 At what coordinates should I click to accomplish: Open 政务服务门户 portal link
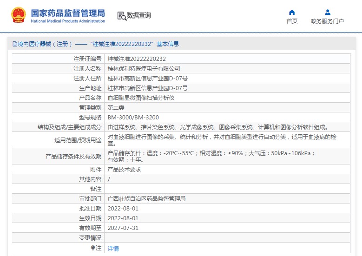tap(327, 21)
